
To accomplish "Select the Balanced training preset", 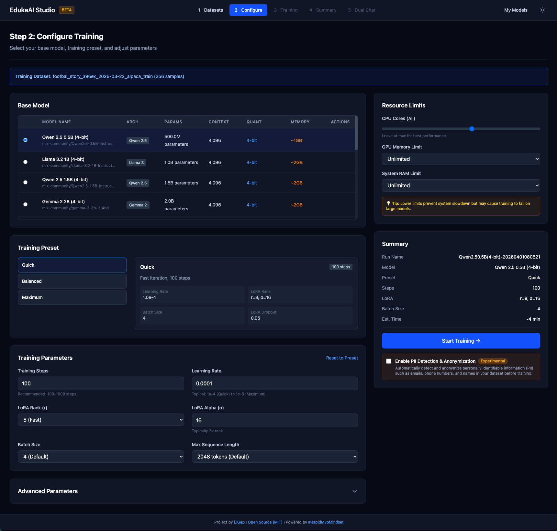I will [x=72, y=281].
